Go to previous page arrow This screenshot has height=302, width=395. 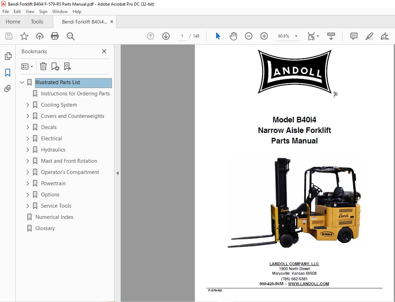pos(150,36)
